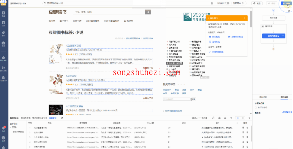Click the webpage vertical scrollbar thumb
The height and width of the screenshot is (149, 293).
click(251, 19)
